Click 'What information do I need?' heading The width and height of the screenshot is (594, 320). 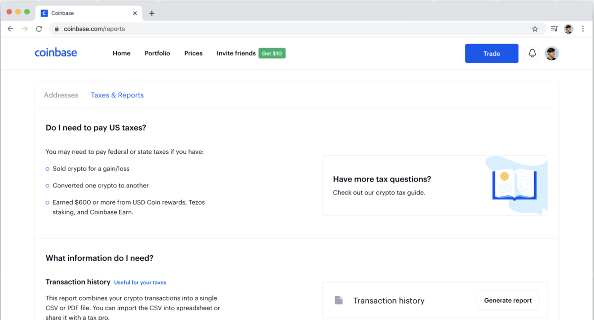point(99,258)
